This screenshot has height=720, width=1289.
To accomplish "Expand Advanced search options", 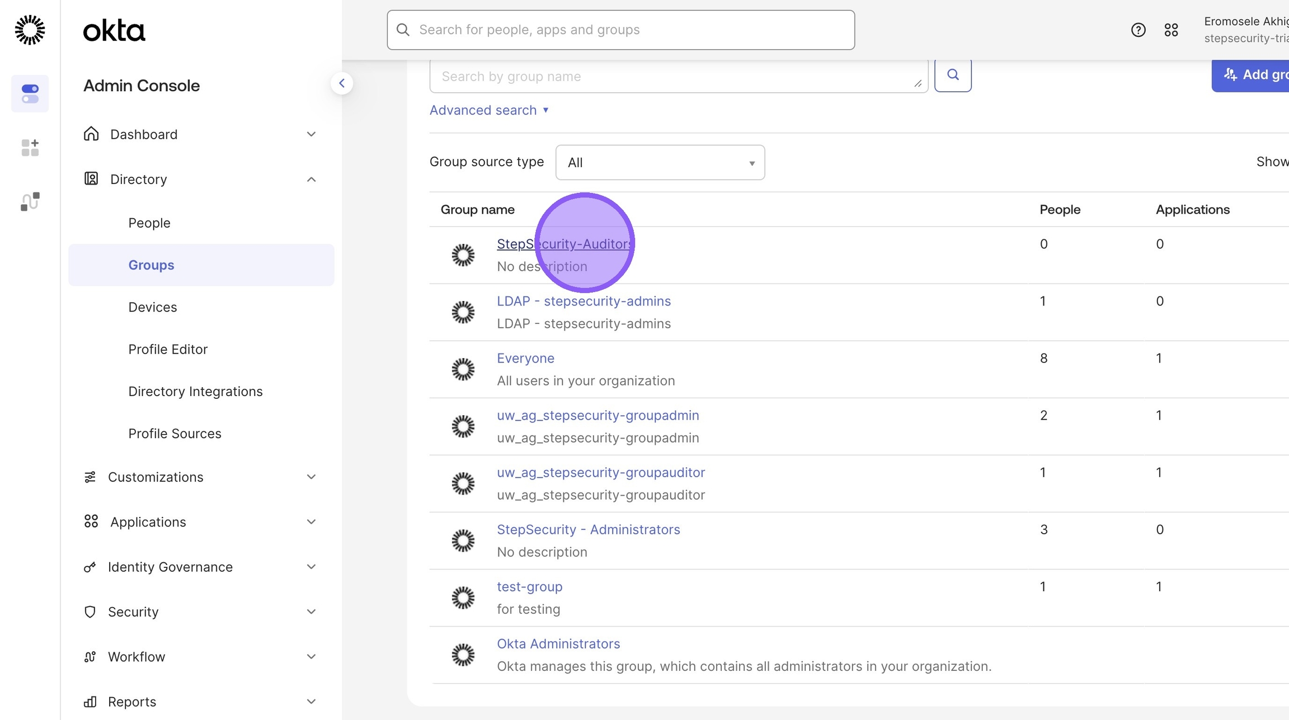I will coord(488,110).
